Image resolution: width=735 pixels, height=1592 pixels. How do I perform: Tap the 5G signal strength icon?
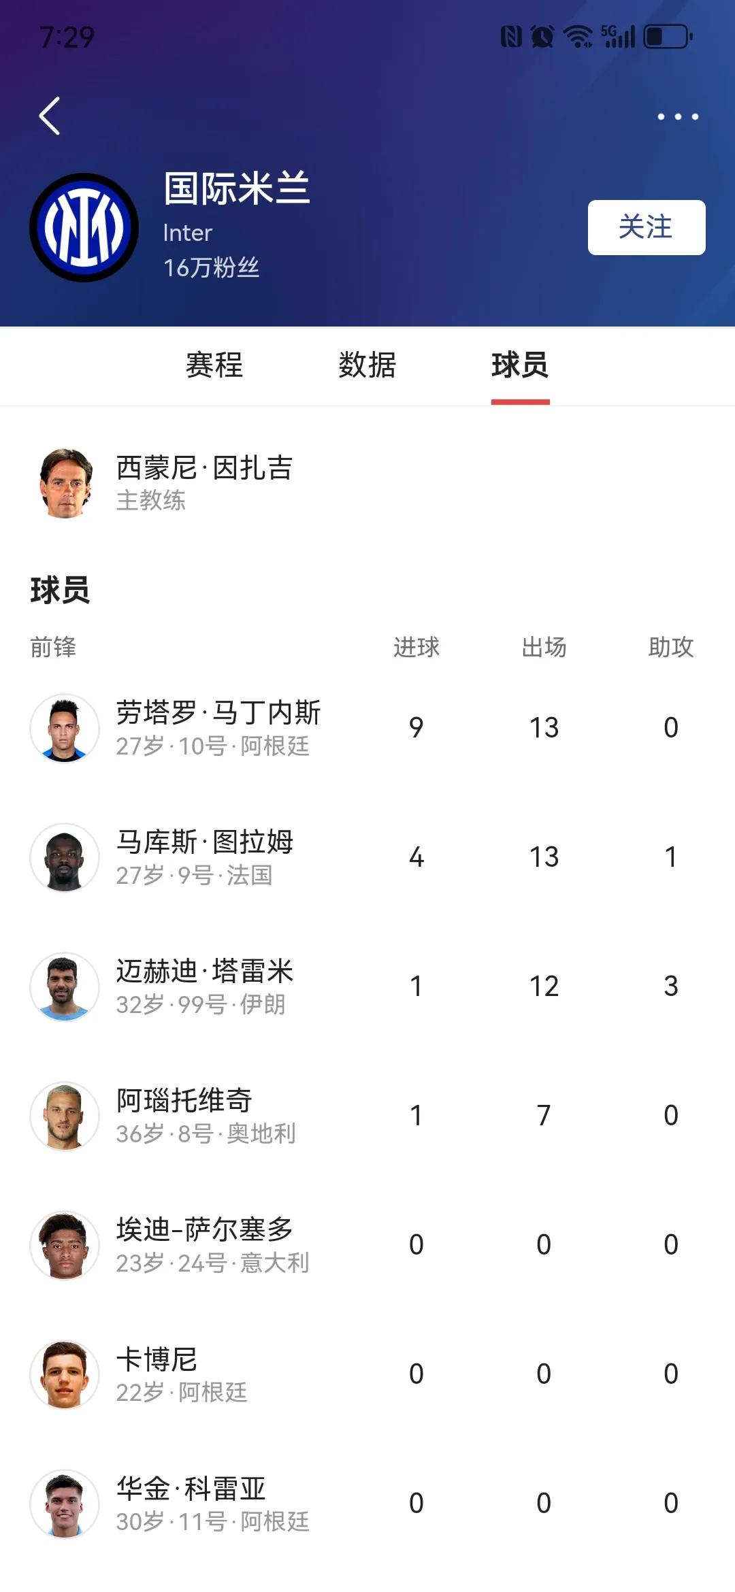click(618, 36)
